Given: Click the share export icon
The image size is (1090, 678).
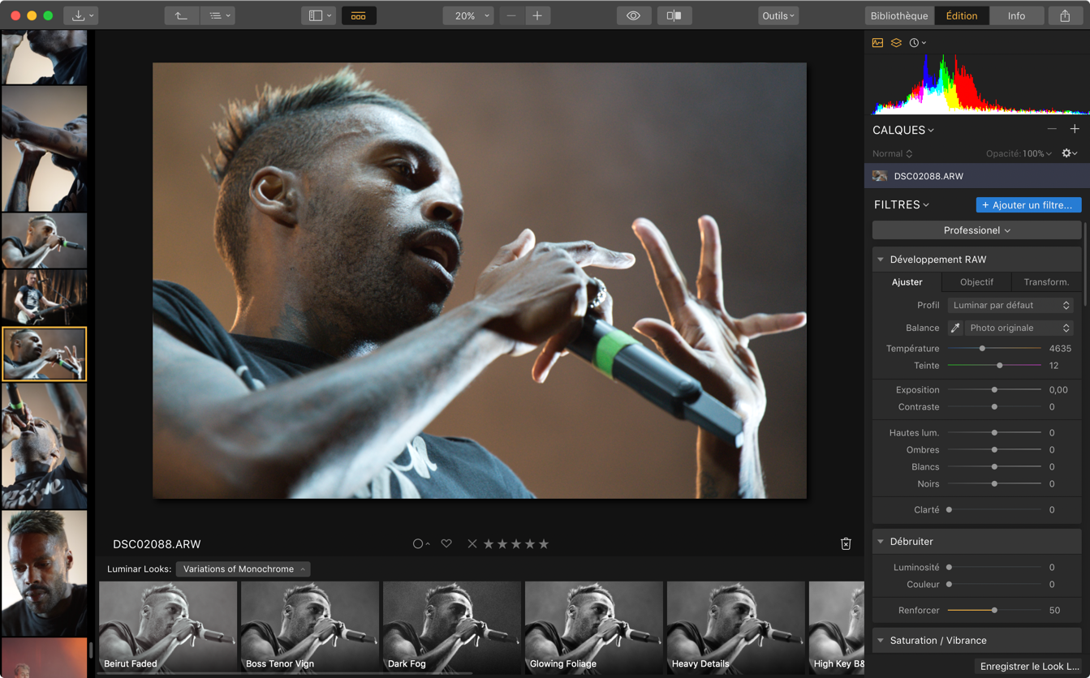Looking at the screenshot, I should (x=1065, y=15).
